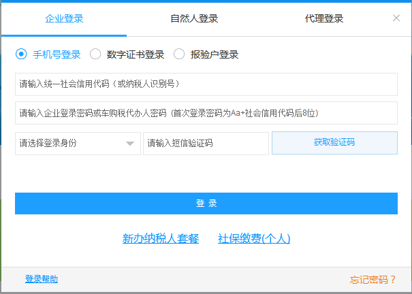Open the 代理登录 tab

tap(324, 18)
